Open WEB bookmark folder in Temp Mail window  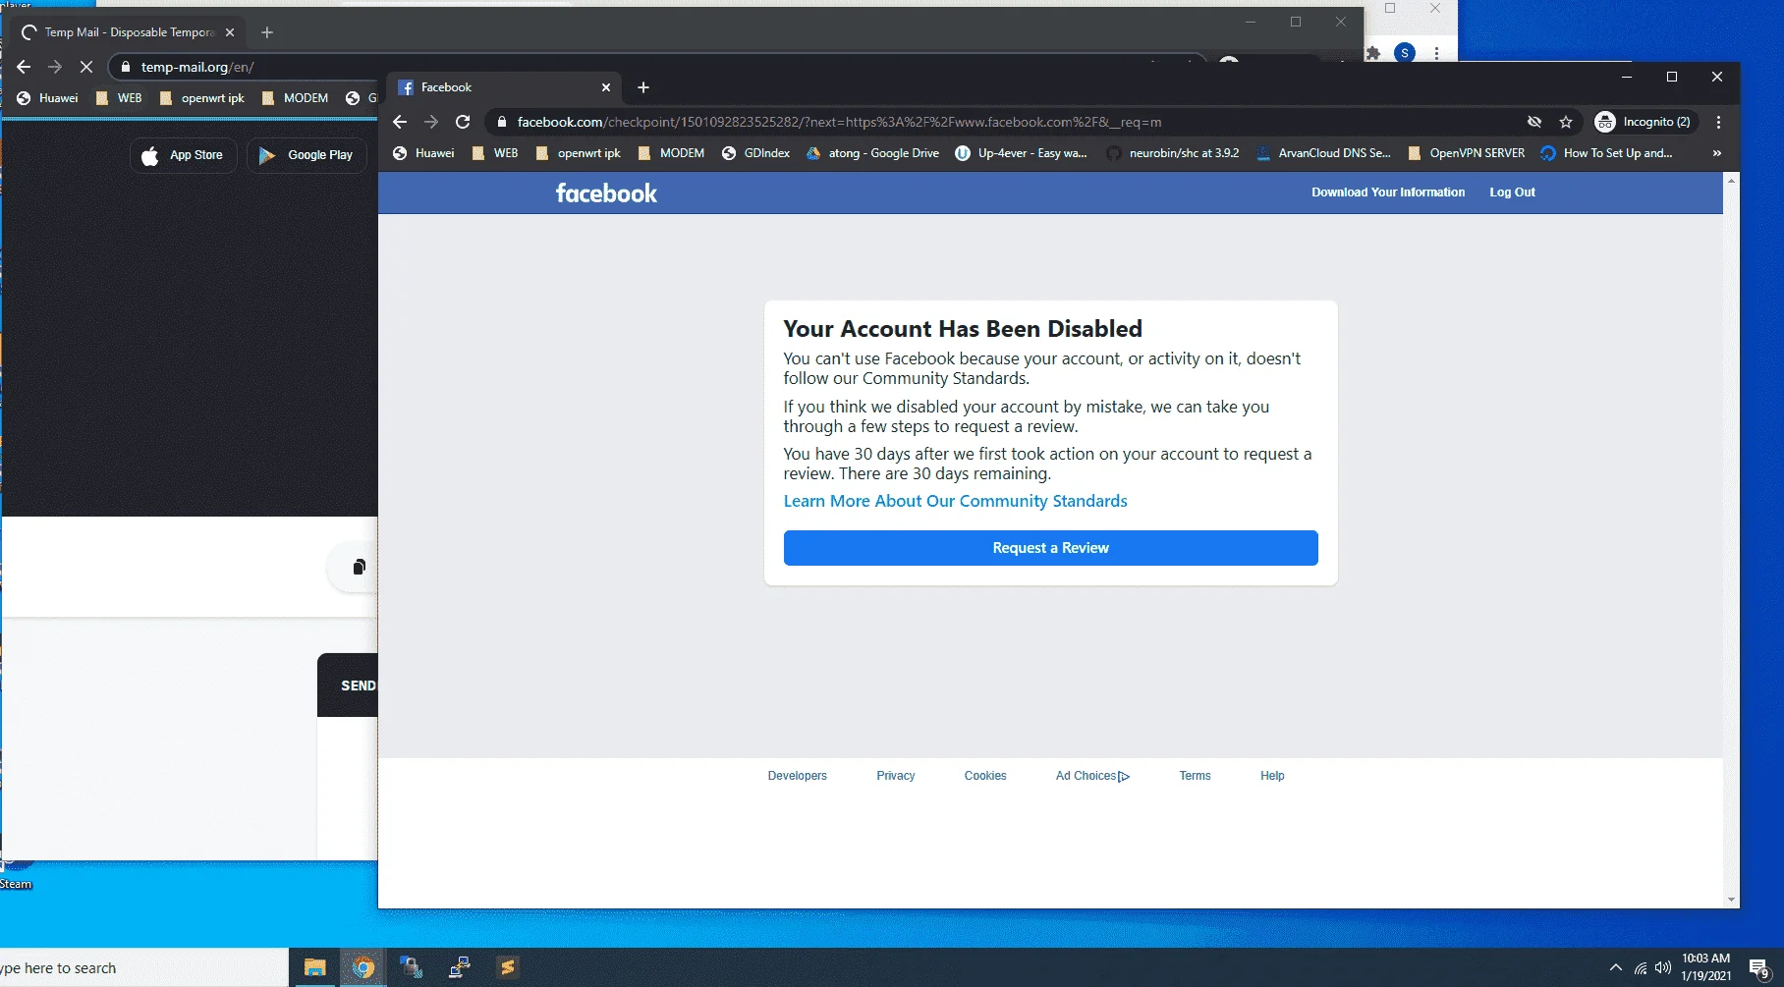[119, 98]
